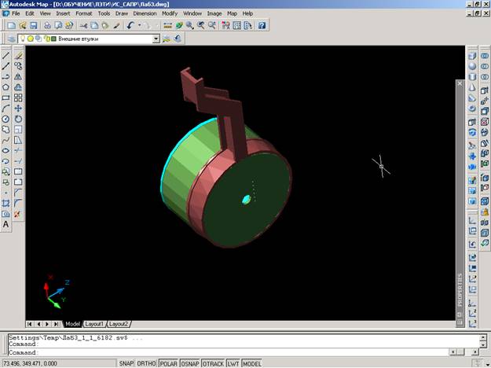Viewport: 491px width, 368px height.
Task: Expand the layer list dropdown arrow
Action: pyautogui.click(x=156, y=39)
